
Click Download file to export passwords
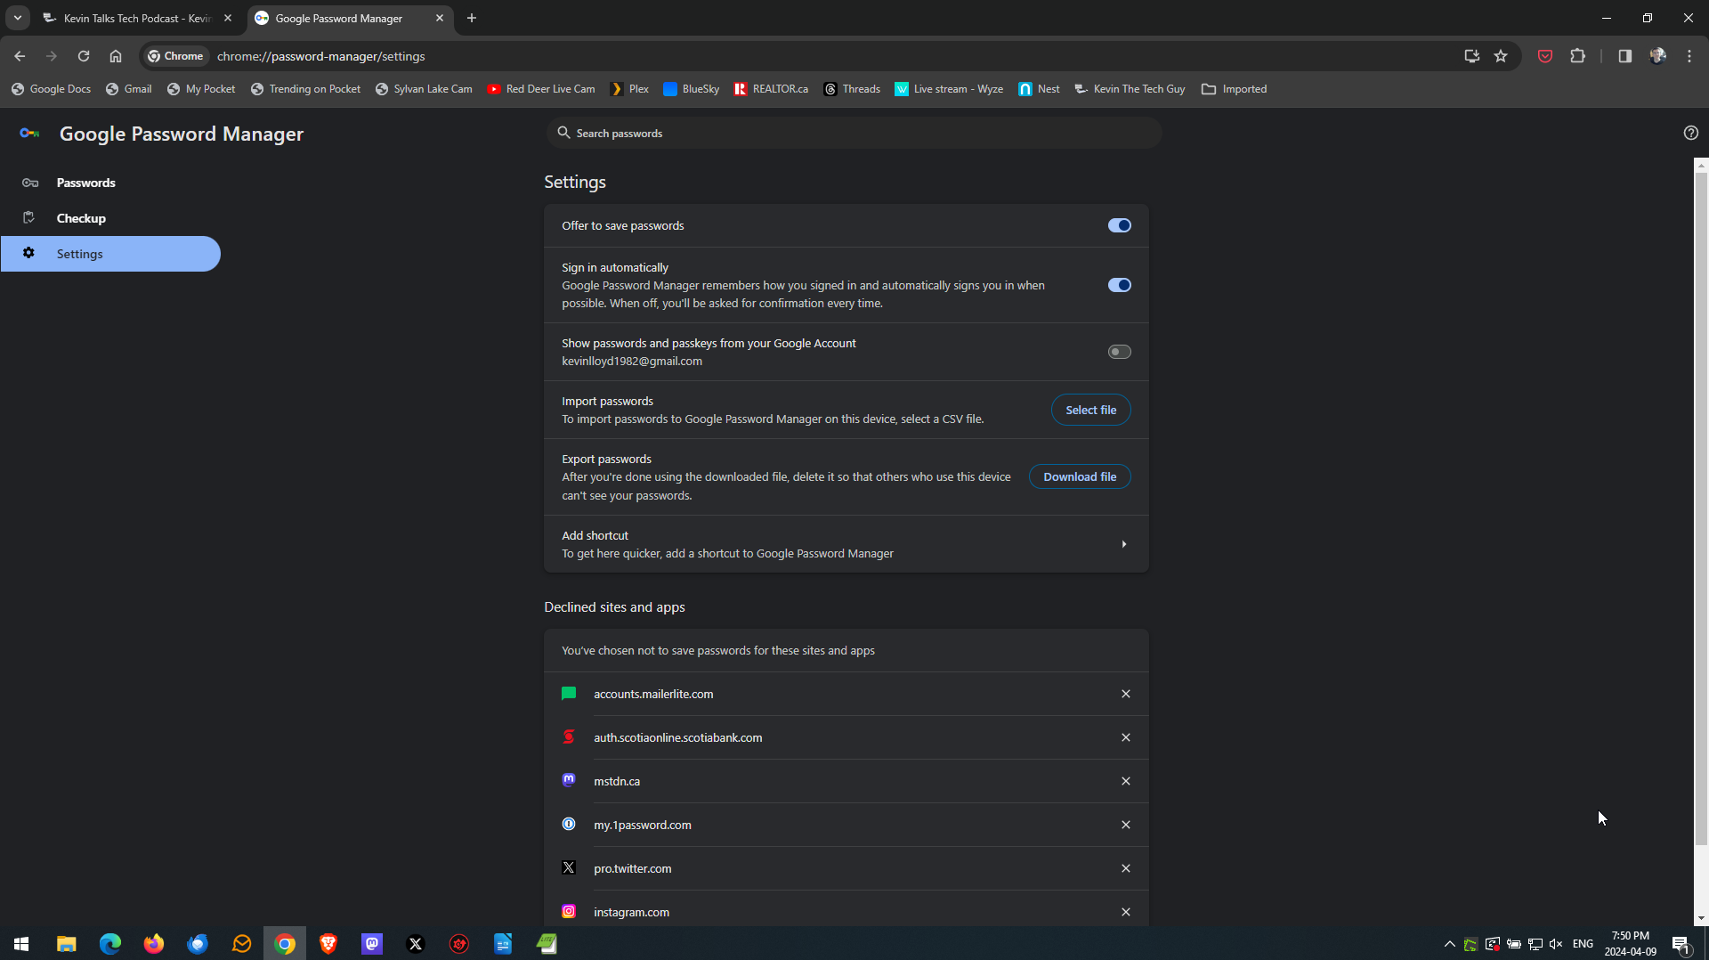pyautogui.click(x=1080, y=476)
